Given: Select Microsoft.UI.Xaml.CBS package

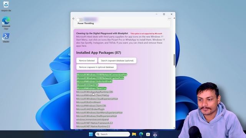Looking at the screenshot, I should [x=87, y=85].
